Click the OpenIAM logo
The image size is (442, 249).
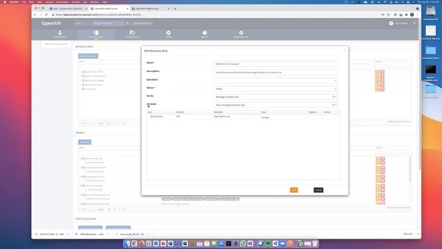tap(51, 24)
